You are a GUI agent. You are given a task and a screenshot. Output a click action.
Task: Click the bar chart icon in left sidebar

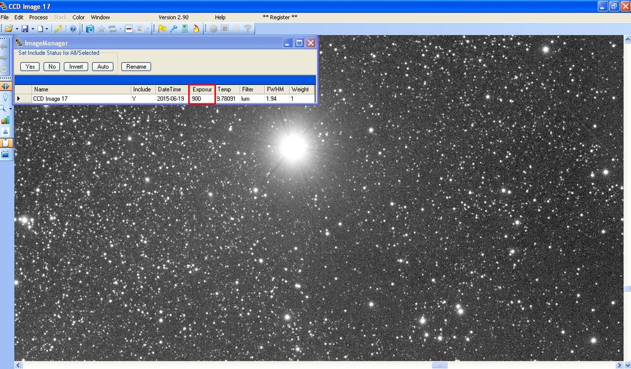[x=6, y=120]
